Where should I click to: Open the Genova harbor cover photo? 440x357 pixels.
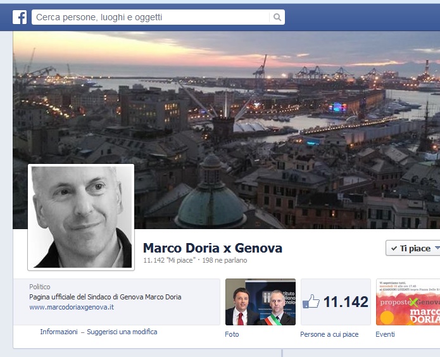(x=227, y=130)
